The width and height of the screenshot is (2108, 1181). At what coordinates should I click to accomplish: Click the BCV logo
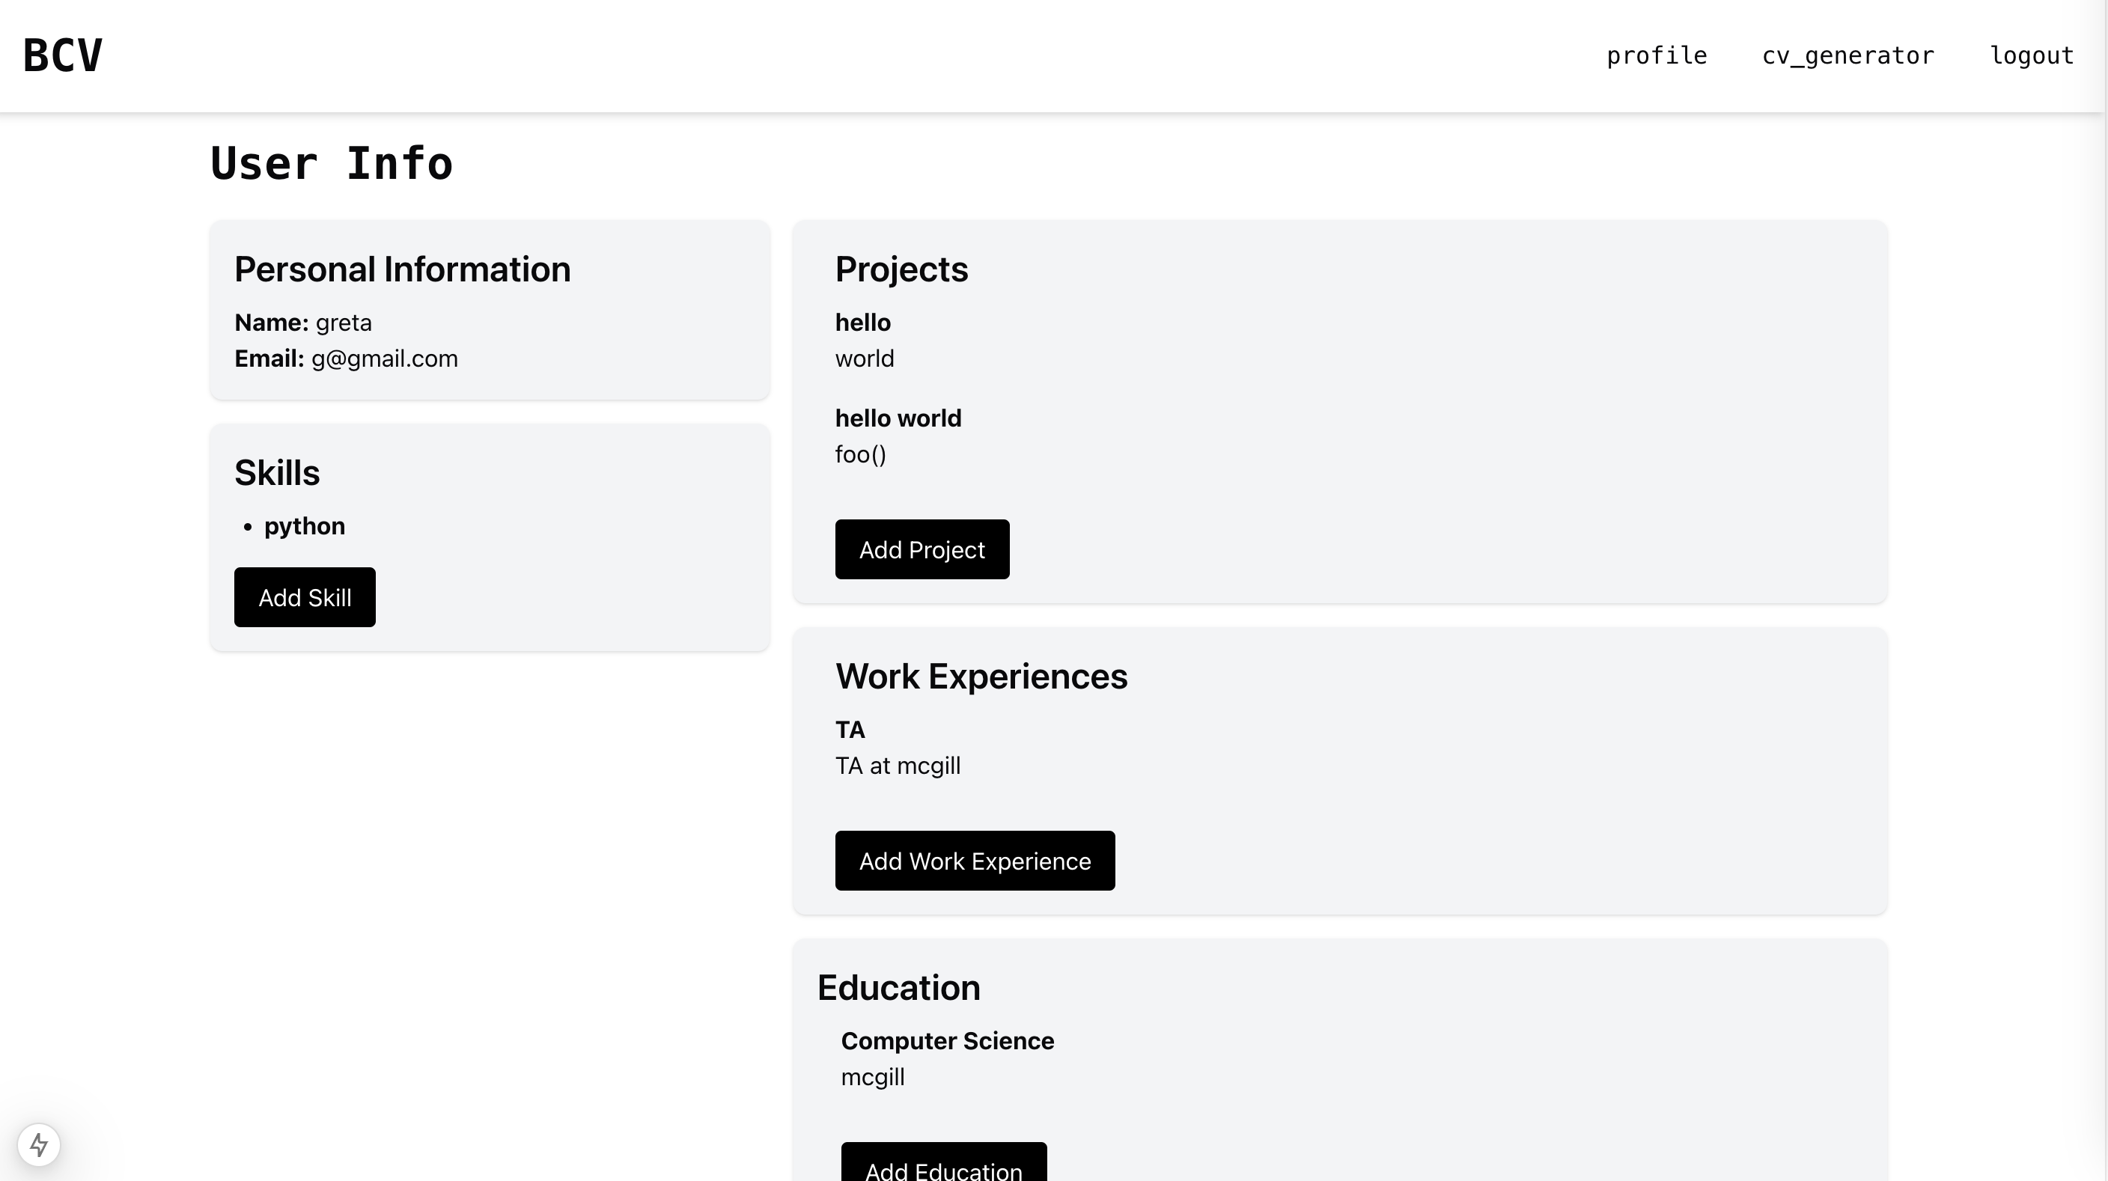tap(63, 55)
